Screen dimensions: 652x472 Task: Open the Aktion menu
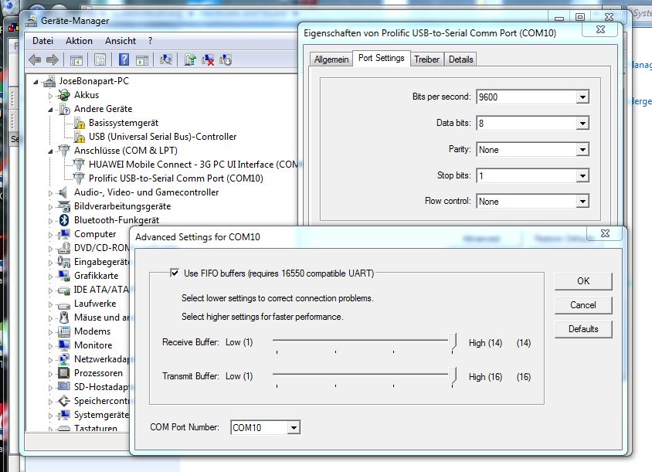(x=79, y=41)
